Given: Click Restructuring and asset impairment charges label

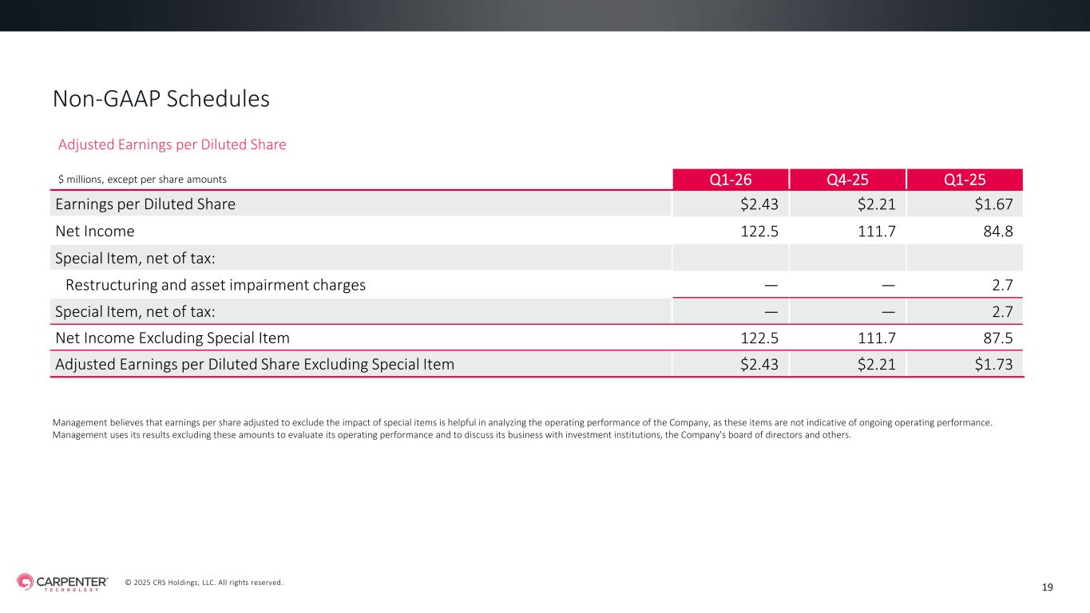Looking at the screenshot, I should pos(216,285).
